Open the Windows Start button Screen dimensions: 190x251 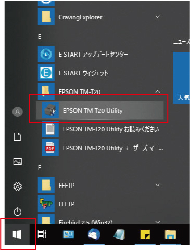[x=17, y=234]
